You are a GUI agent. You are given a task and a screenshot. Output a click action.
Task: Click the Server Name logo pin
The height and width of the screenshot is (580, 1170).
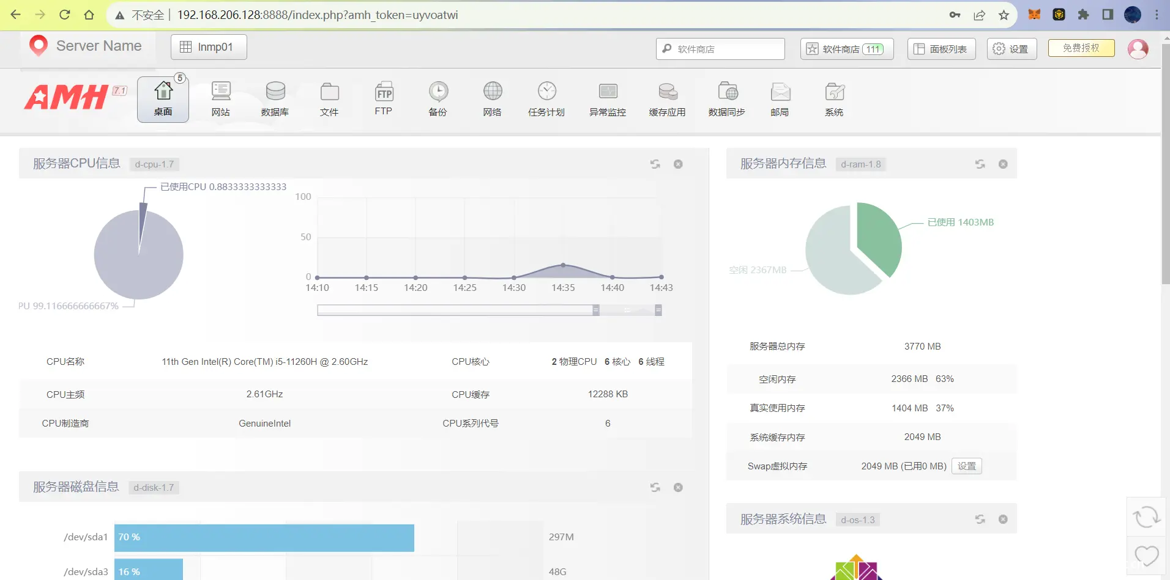coord(39,45)
